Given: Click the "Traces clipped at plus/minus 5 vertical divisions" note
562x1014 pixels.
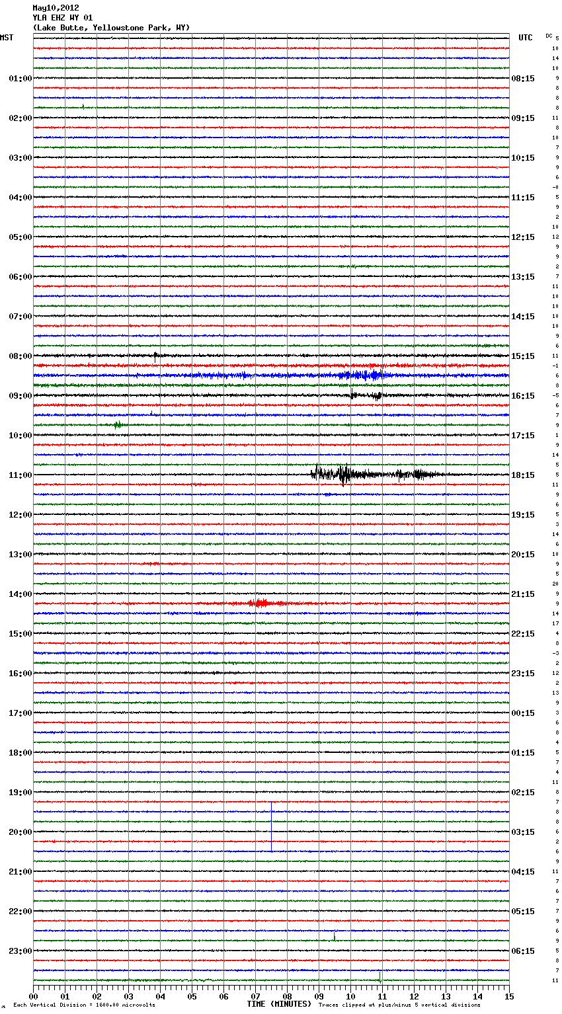Looking at the screenshot, I should pyautogui.click(x=399, y=1005).
